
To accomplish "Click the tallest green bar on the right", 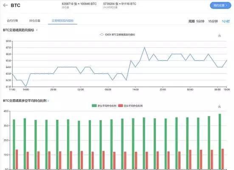I will tap(220, 141).
